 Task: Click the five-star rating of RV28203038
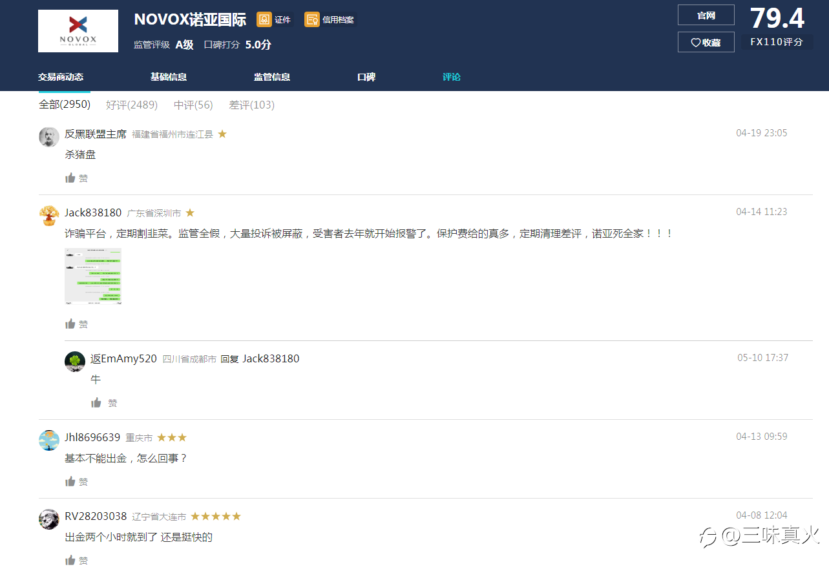click(x=216, y=517)
